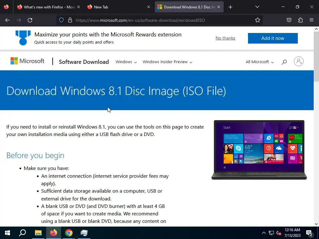The width and height of the screenshot is (319, 239).
Task: Go back to the previous page
Action: coord(7,20)
